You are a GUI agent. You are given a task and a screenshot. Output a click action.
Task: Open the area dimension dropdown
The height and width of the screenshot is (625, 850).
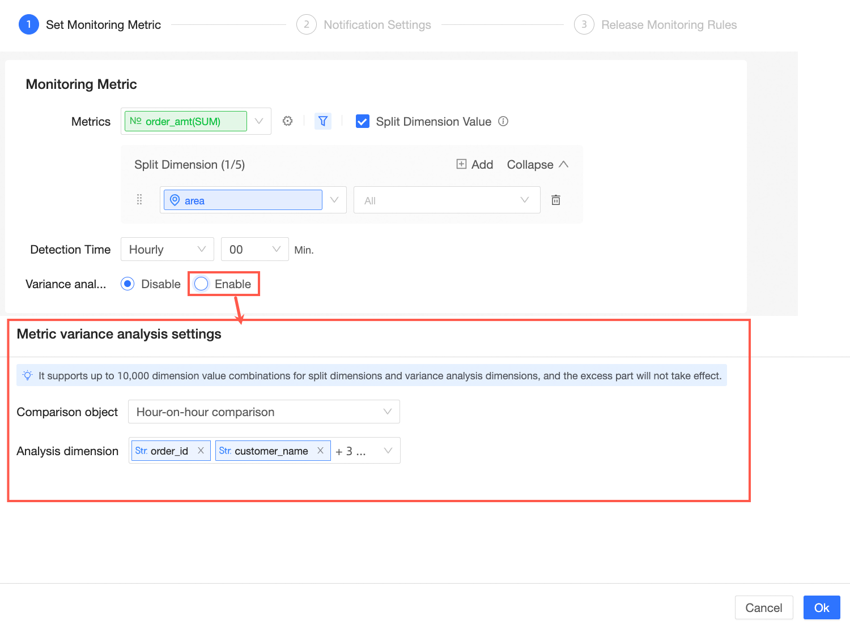click(334, 200)
